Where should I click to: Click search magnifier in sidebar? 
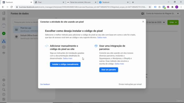click(x=4, y=90)
